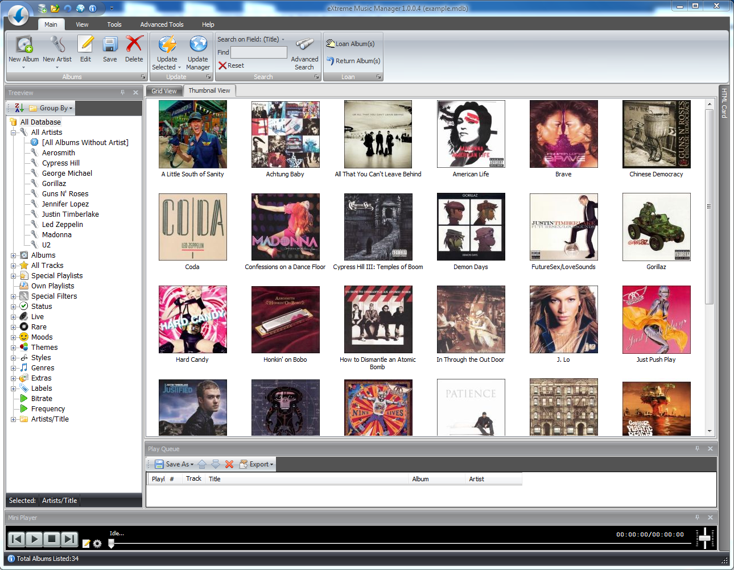The image size is (734, 570).
Task: Click the New Artist icon
Action: click(x=57, y=45)
